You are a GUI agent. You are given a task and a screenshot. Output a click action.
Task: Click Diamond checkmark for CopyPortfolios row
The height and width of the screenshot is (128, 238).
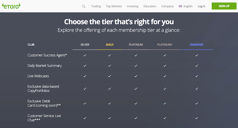[x=197, y=89]
